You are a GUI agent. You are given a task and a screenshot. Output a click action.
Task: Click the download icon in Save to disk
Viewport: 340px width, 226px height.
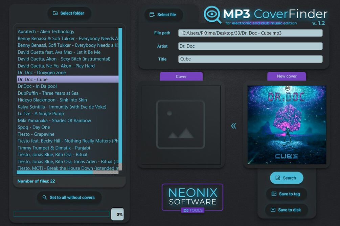pos(273,210)
